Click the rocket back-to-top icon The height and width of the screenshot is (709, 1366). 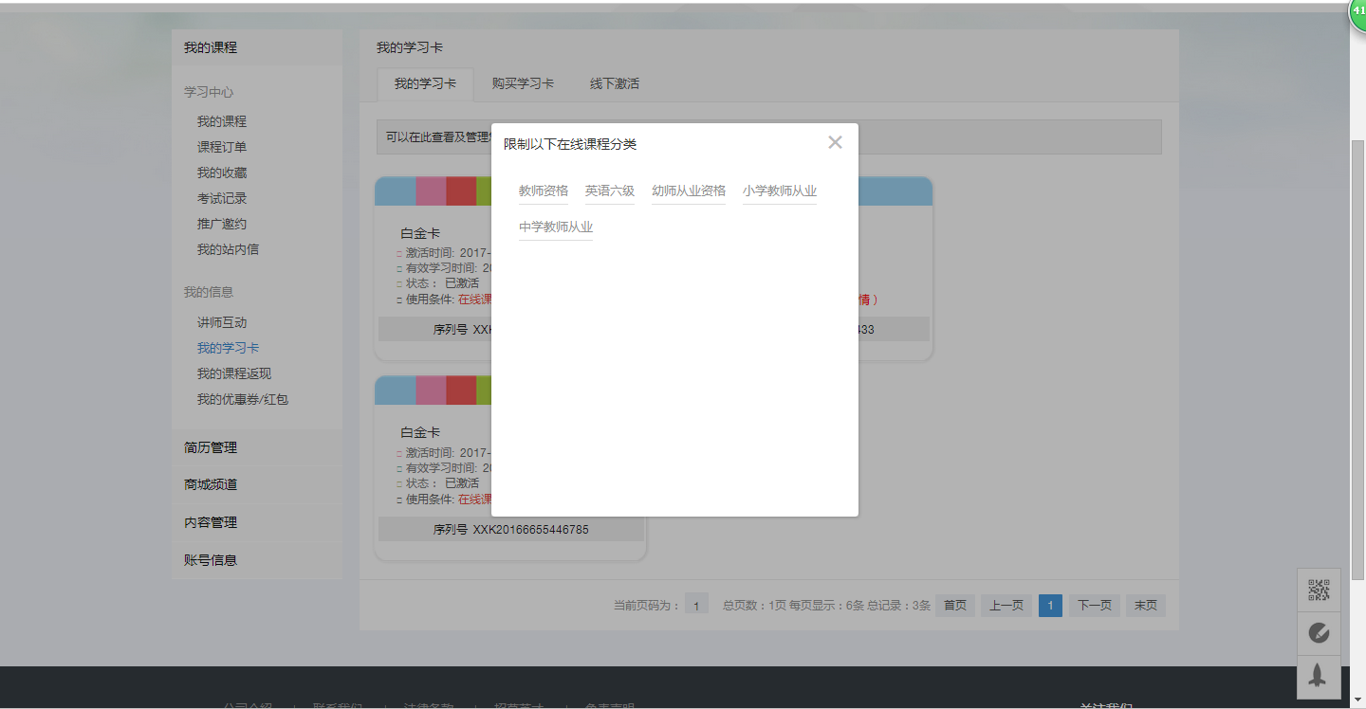pyautogui.click(x=1319, y=677)
